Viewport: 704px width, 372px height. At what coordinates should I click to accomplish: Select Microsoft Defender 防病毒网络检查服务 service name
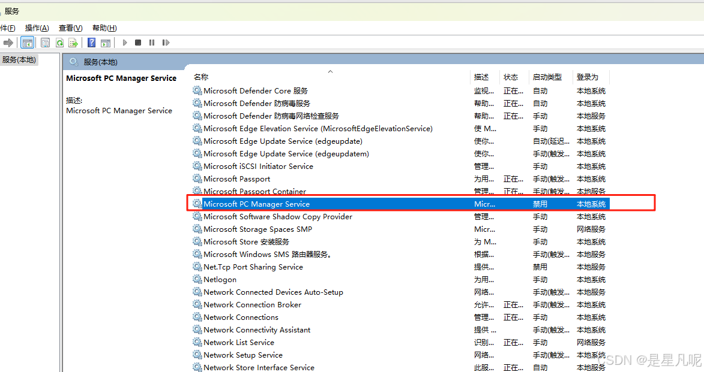tap(271, 116)
